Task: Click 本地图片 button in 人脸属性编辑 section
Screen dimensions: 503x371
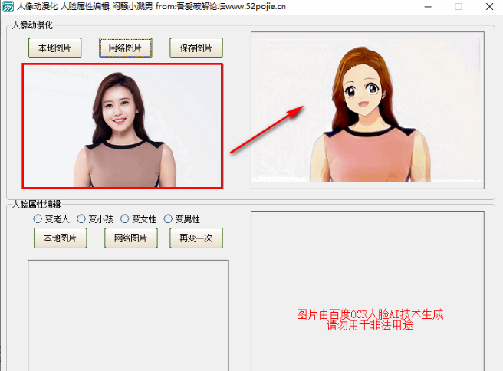Action: point(61,238)
